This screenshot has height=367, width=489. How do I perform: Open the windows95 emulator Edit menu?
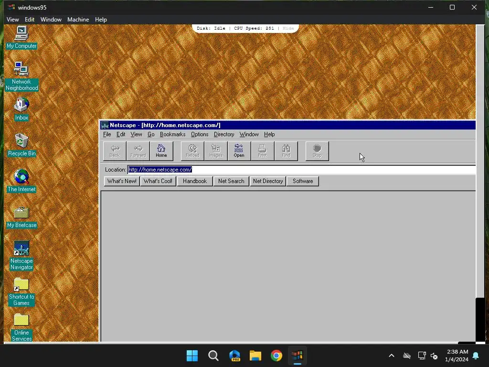point(30,19)
